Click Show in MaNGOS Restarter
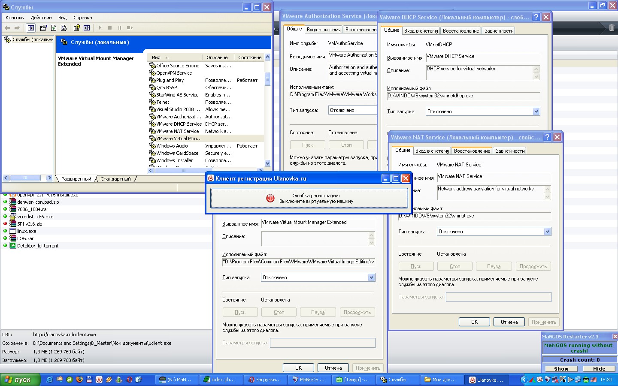Image resolution: width=618 pixels, height=386 pixels. click(561, 369)
